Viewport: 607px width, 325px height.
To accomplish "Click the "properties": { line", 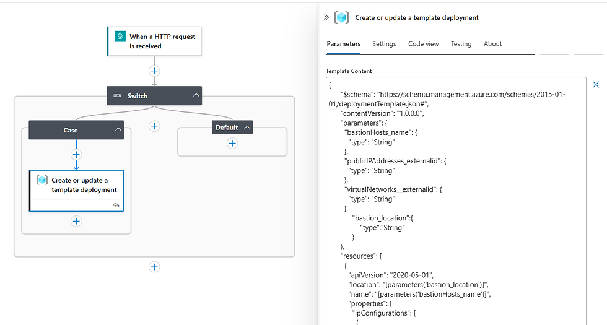I will [x=370, y=304].
